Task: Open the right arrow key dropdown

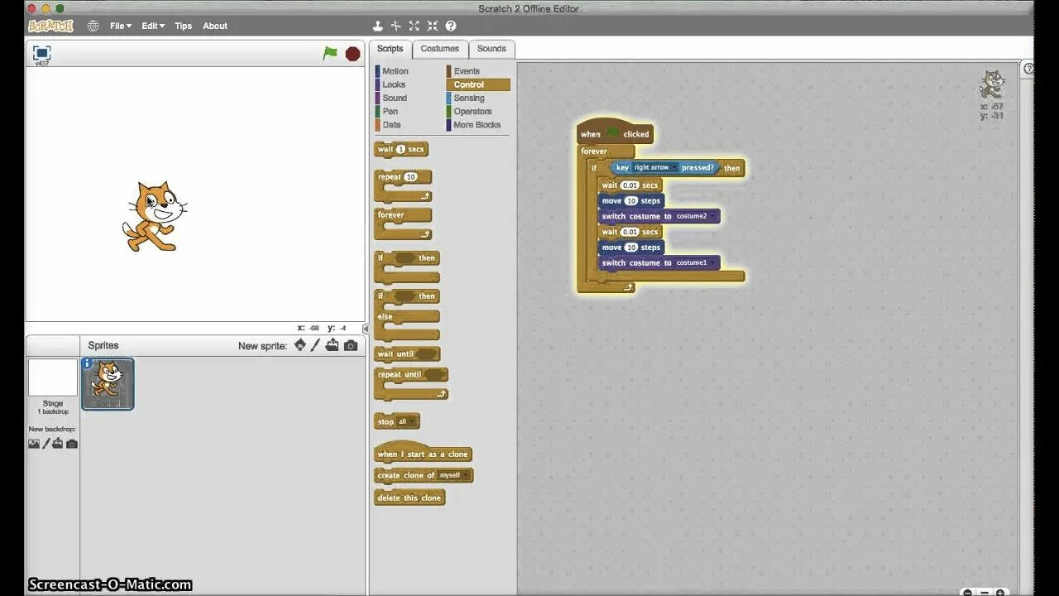Action: (673, 168)
